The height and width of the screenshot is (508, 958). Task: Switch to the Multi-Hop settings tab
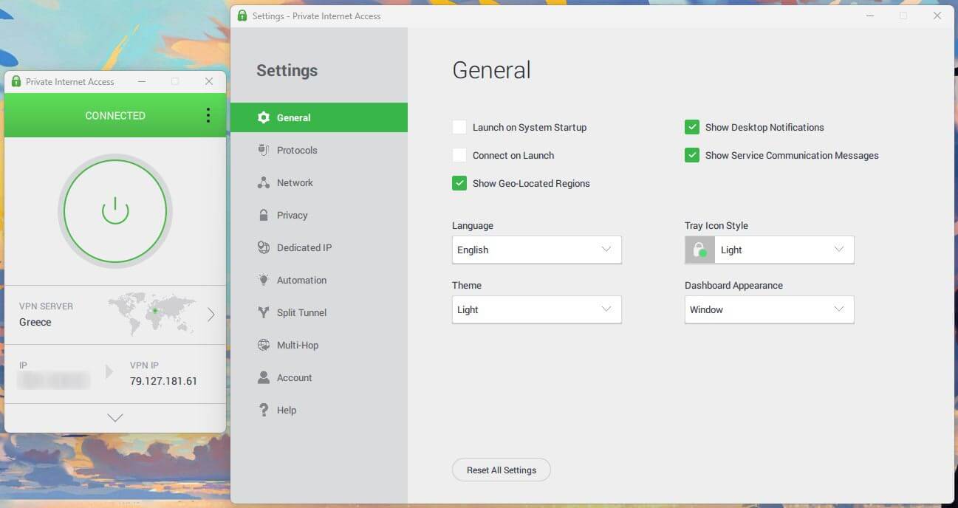[x=319, y=345]
